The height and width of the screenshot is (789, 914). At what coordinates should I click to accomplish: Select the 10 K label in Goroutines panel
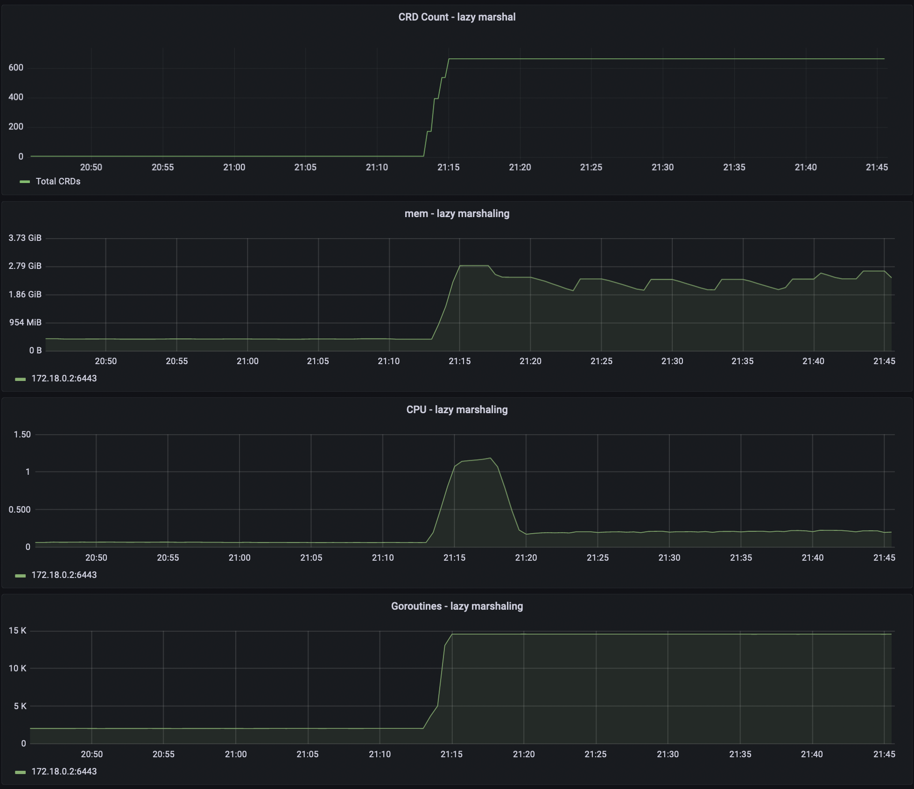click(18, 669)
